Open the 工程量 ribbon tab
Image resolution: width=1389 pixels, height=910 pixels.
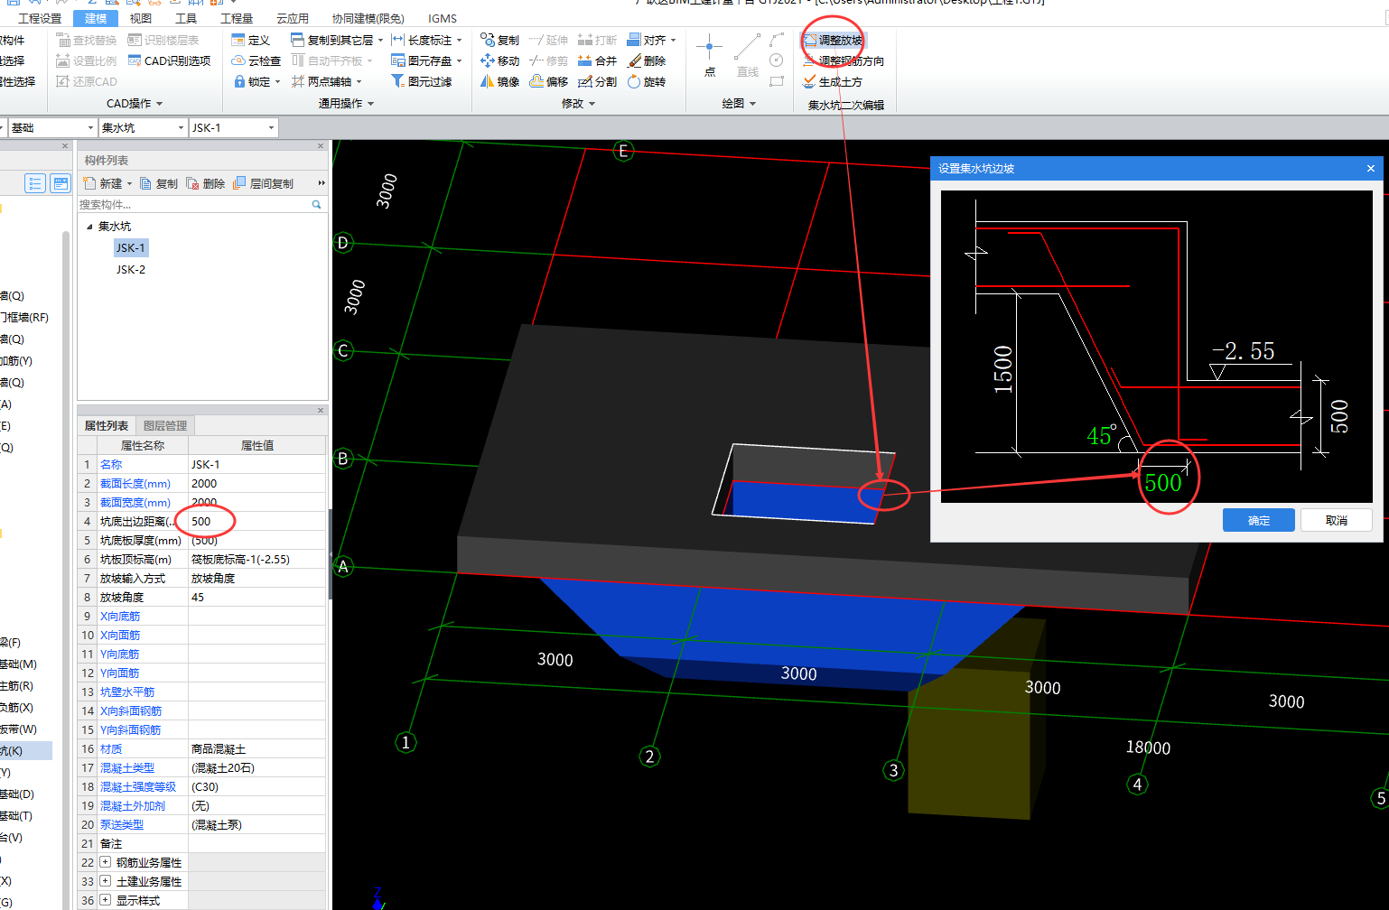tap(237, 18)
